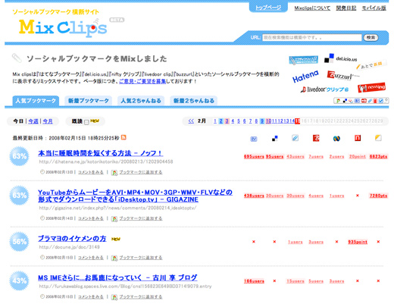
Task: Click コメントをみる for the sleep article
Action: click(x=91, y=172)
